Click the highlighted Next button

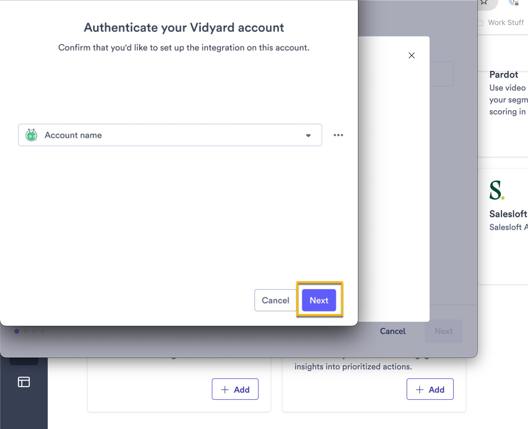(x=319, y=300)
